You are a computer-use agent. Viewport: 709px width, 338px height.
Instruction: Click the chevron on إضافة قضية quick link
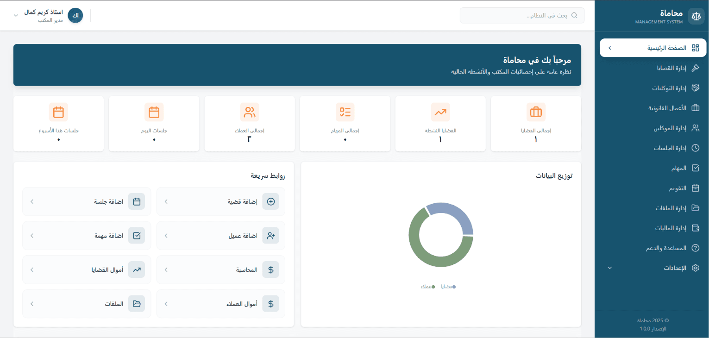point(166,201)
